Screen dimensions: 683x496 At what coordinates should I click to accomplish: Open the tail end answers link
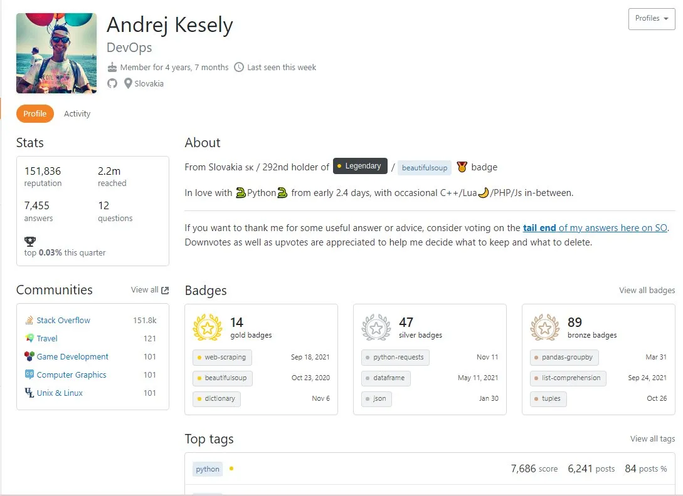pos(595,227)
